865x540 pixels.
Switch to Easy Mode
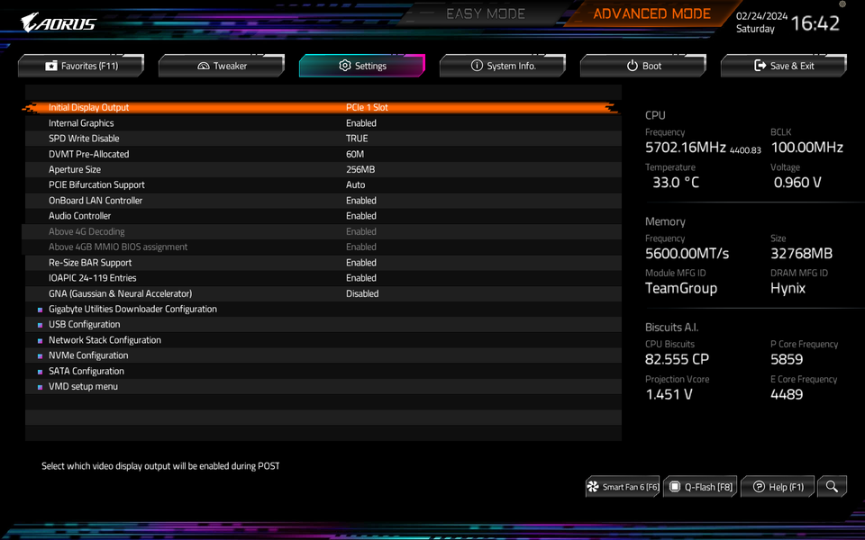tap(486, 13)
